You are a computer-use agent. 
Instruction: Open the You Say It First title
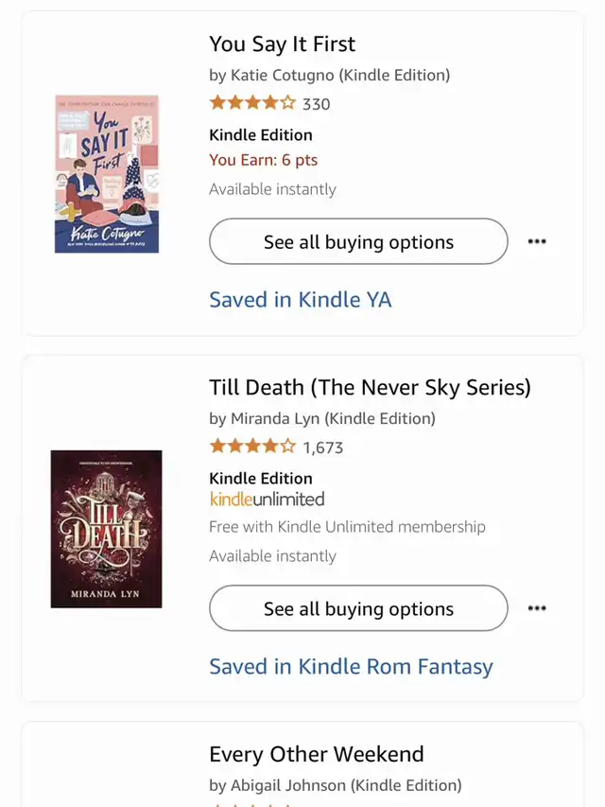tap(282, 44)
